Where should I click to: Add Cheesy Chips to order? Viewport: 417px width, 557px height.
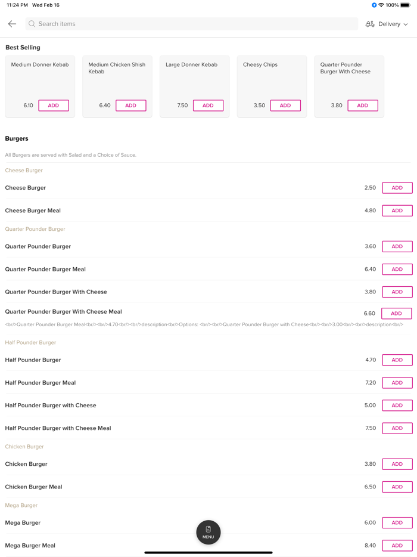[x=285, y=106]
